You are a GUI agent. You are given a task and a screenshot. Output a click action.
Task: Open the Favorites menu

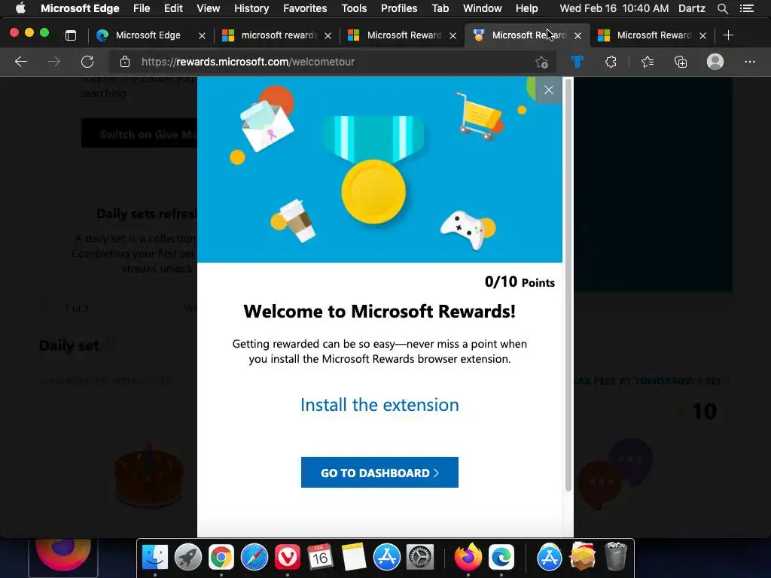pyautogui.click(x=305, y=8)
